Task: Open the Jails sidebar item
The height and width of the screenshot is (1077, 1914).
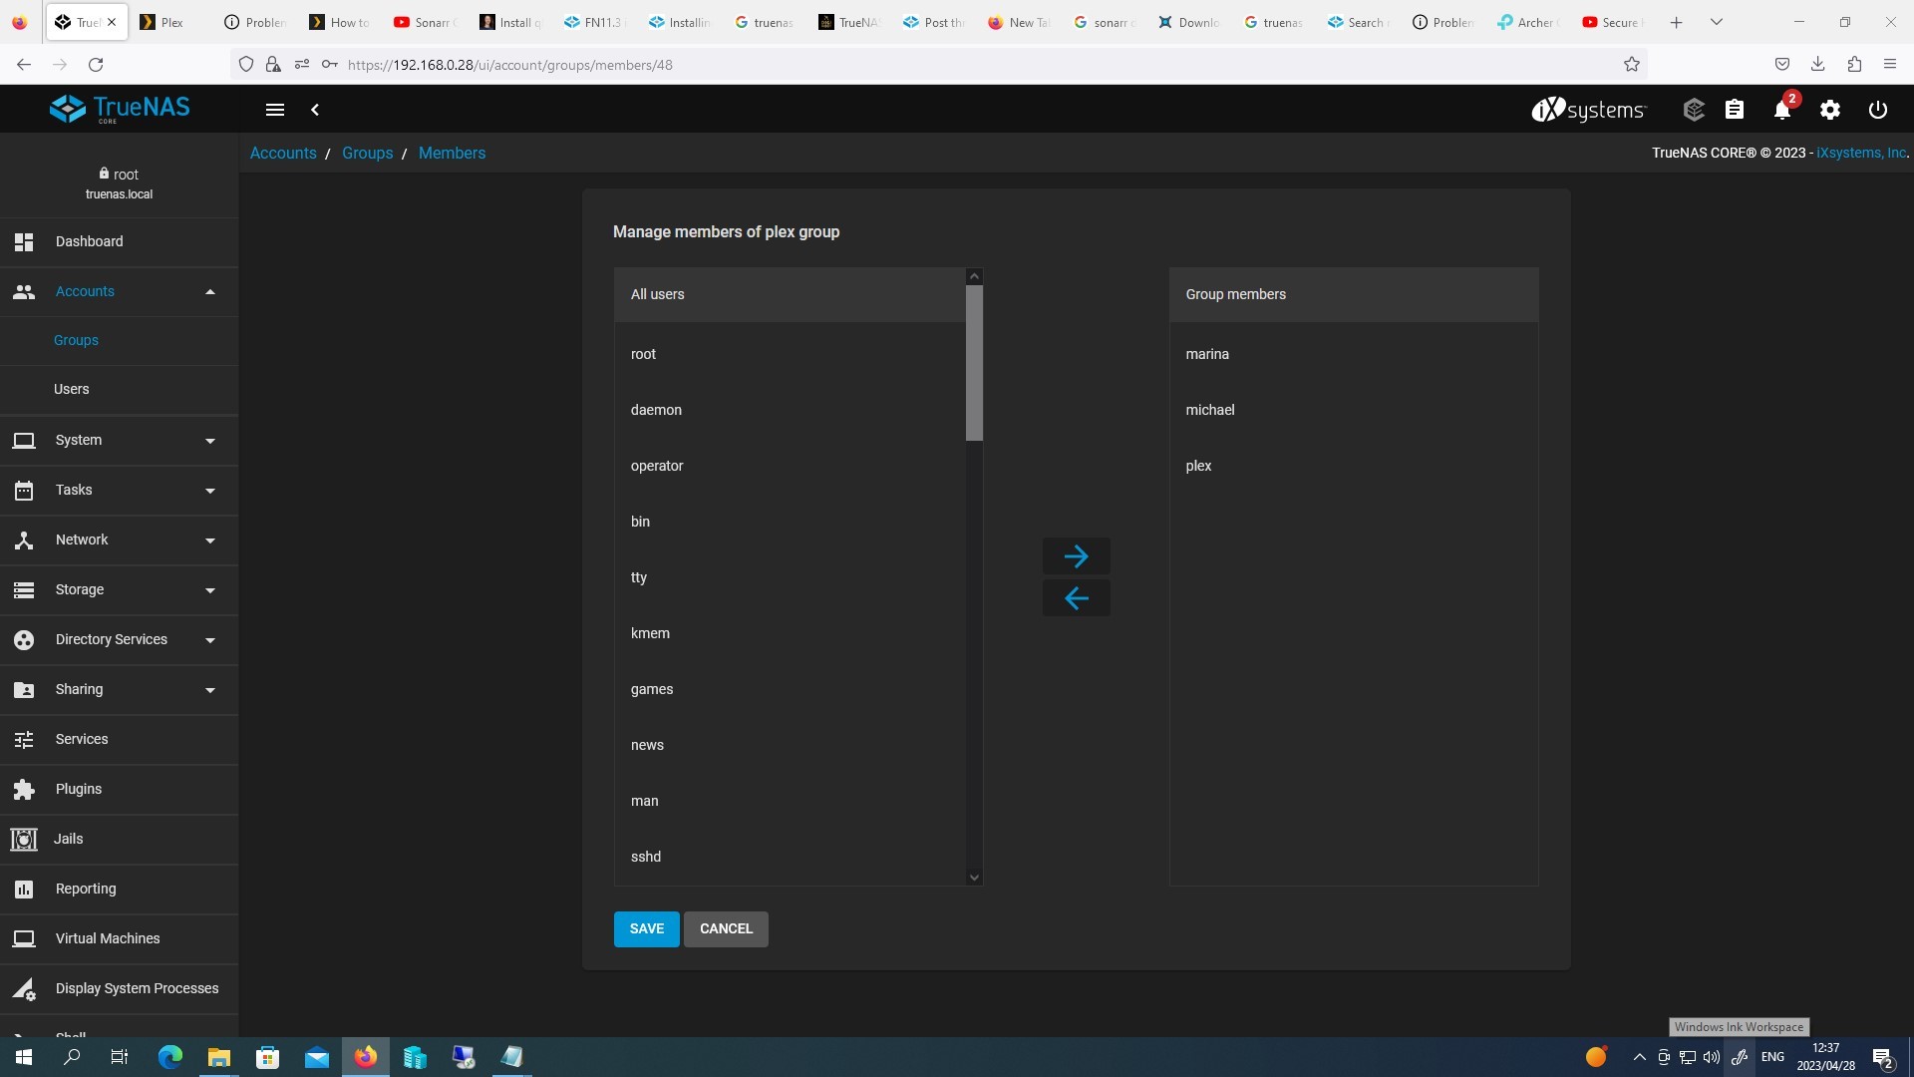Action: (120, 840)
